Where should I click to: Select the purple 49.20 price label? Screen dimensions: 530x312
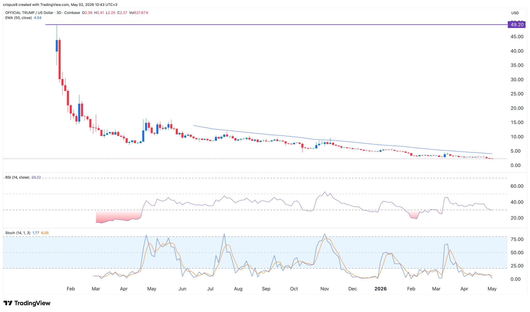[x=517, y=25]
